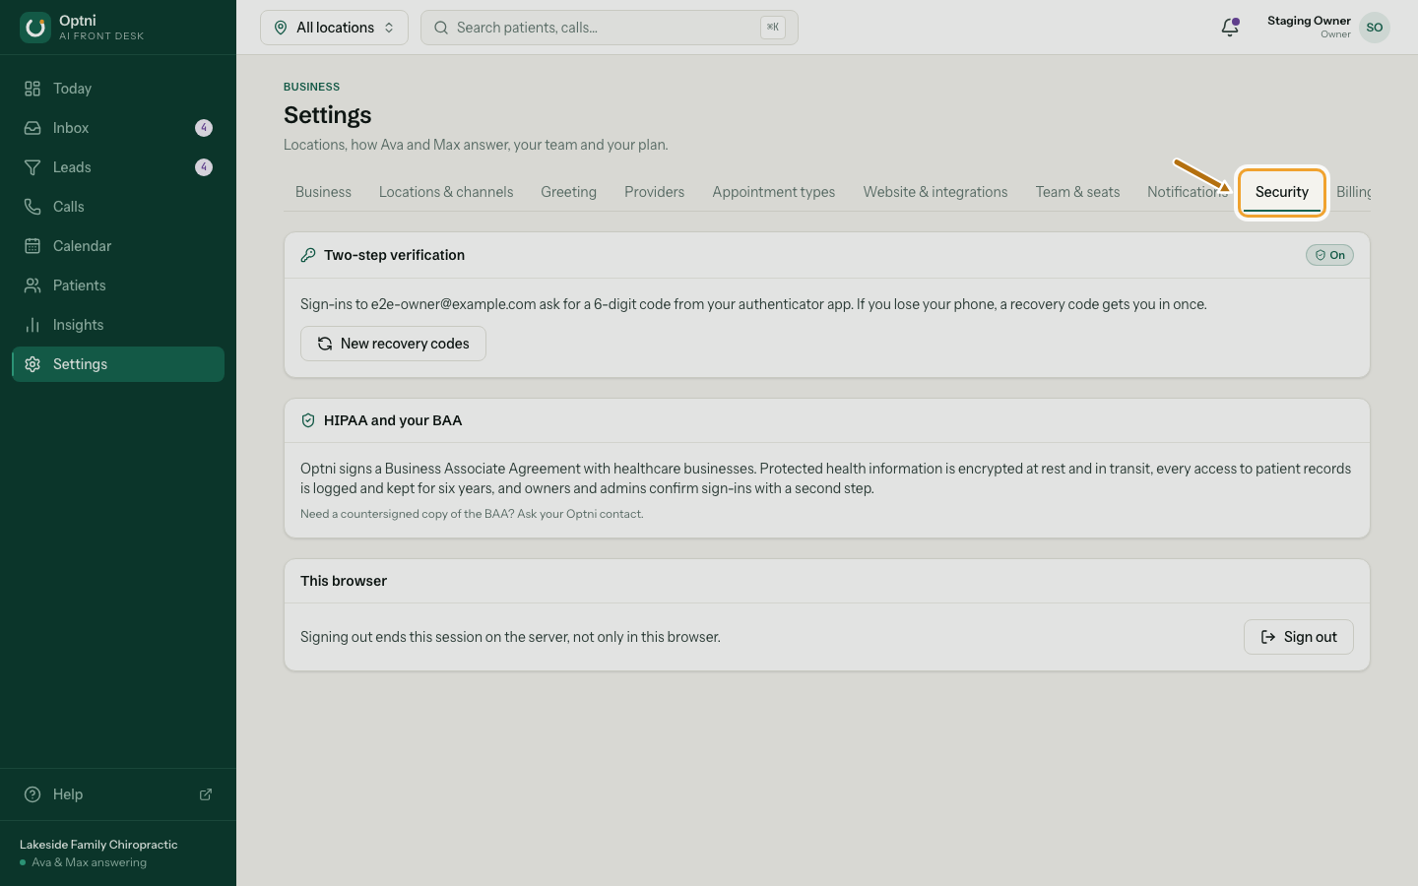Viewport: 1418px width, 886px height.
Task: Open the Locations & channels tab
Action: (446, 192)
